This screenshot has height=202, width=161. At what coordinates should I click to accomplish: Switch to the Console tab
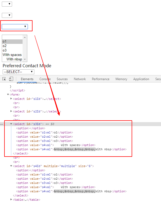[x=45, y=79]
